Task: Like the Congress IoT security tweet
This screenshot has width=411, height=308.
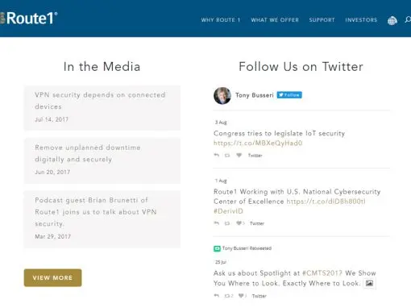Action: click(239, 155)
